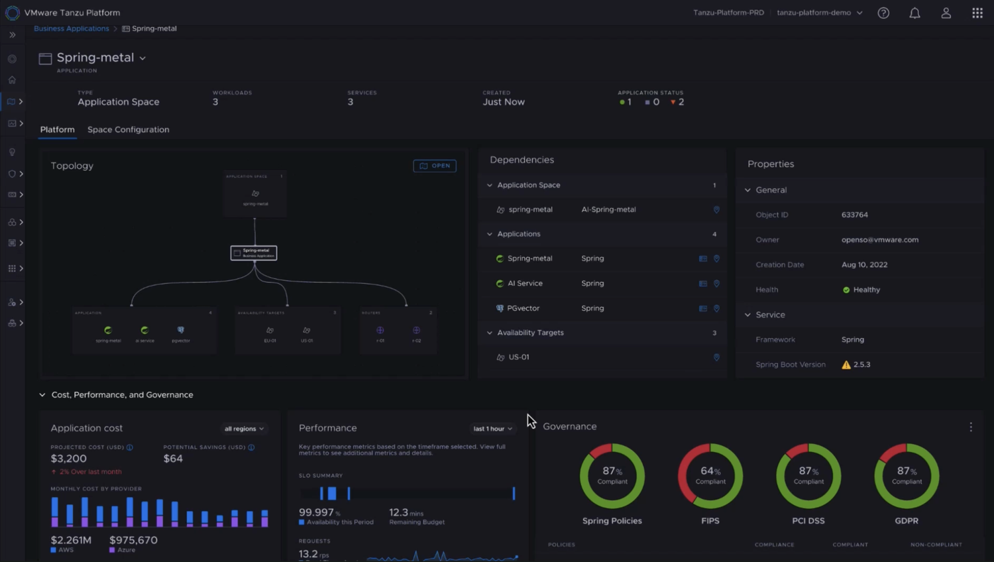Open the notifications bell icon
The height and width of the screenshot is (562, 994).
click(914, 13)
